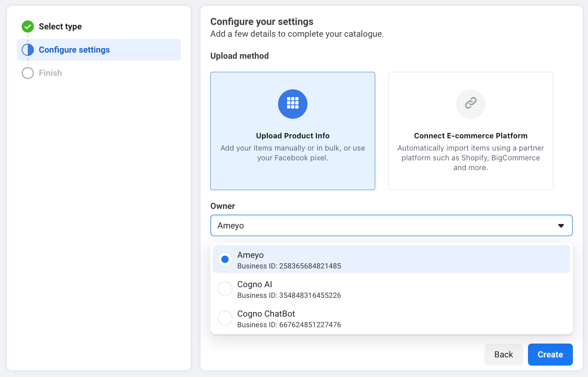Pick Cogno ChatBot from the owner list
Viewport: 588px width, 377px height.
tap(266, 314)
